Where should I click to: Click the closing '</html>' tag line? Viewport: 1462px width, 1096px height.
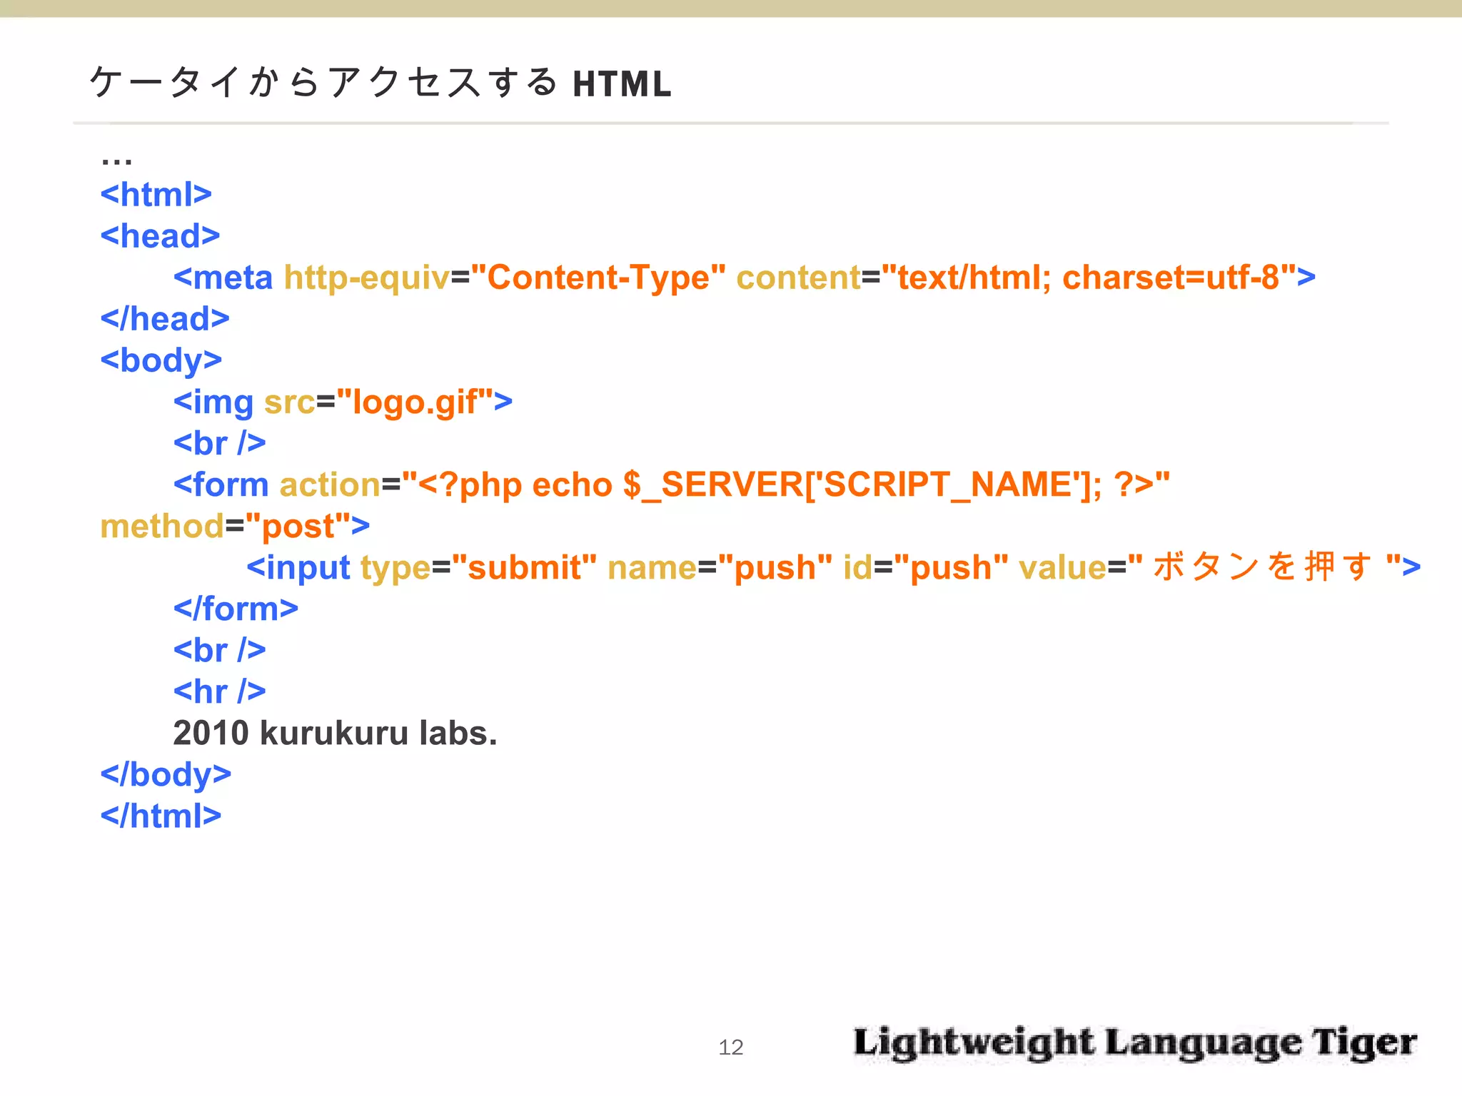pyautogui.click(x=161, y=816)
